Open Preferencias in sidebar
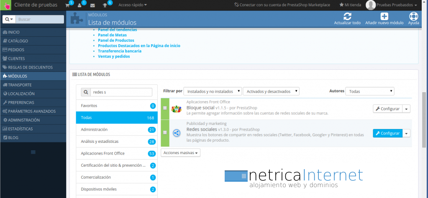428x198 pixels. tap(33, 102)
